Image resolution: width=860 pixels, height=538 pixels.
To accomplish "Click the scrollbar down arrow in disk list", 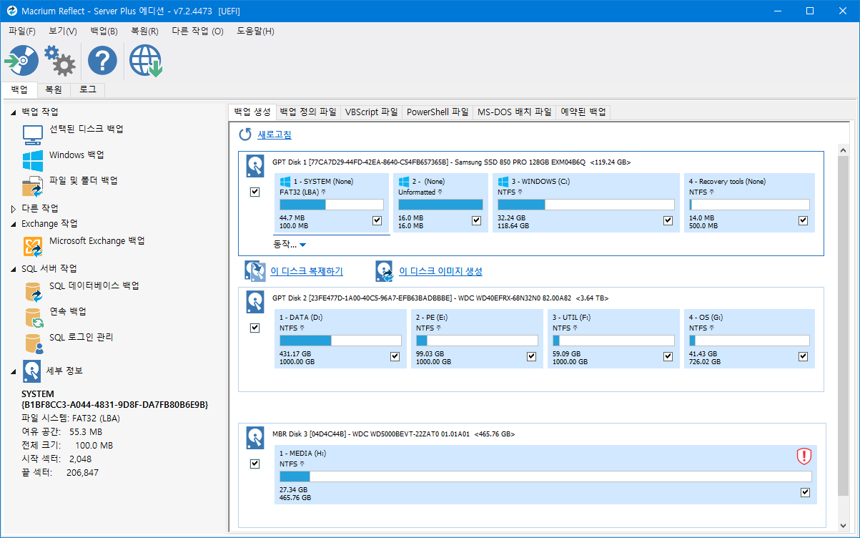I will coord(844,525).
